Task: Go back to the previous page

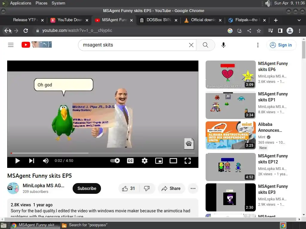Action: 7,31
